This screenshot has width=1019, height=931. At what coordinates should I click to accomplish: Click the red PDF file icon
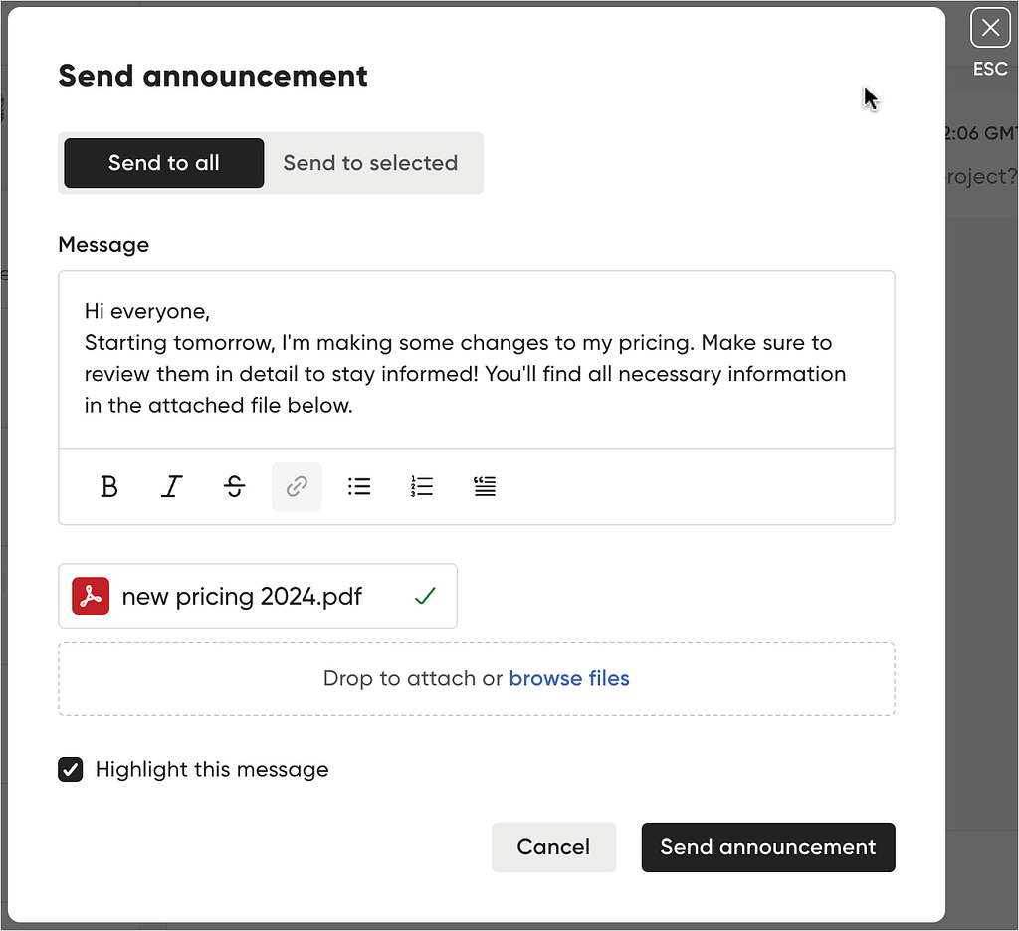[91, 596]
